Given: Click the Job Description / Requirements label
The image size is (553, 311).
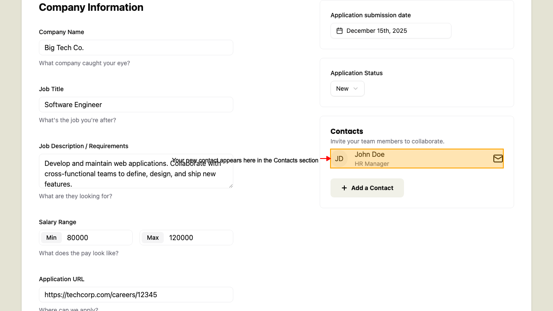Looking at the screenshot, I should 83,146.
